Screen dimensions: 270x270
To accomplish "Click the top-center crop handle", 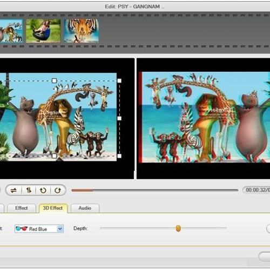I will point(54,80).
